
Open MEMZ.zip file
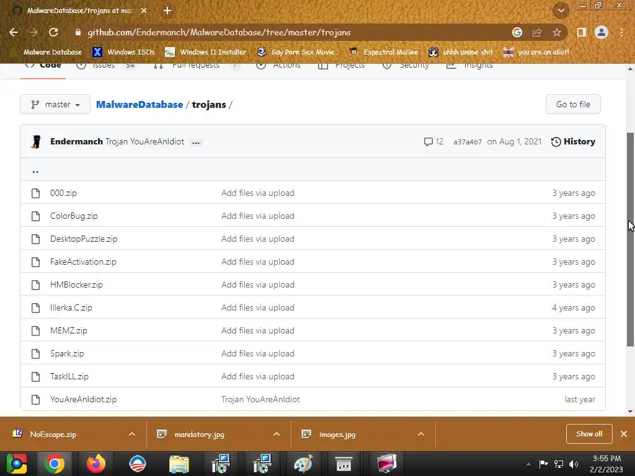pyautogui.click(x=68, y=331)
